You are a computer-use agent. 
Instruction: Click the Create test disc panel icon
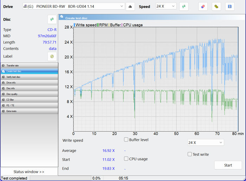pyautogui.click(x=62, y=18)
